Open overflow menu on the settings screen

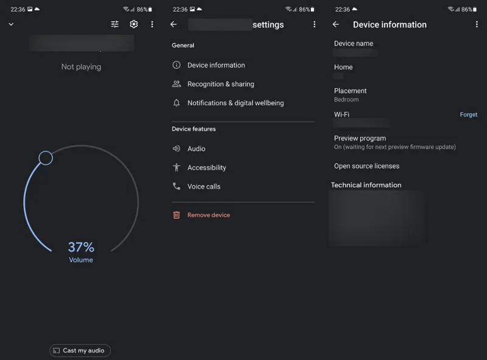click(x=314, y=24)
